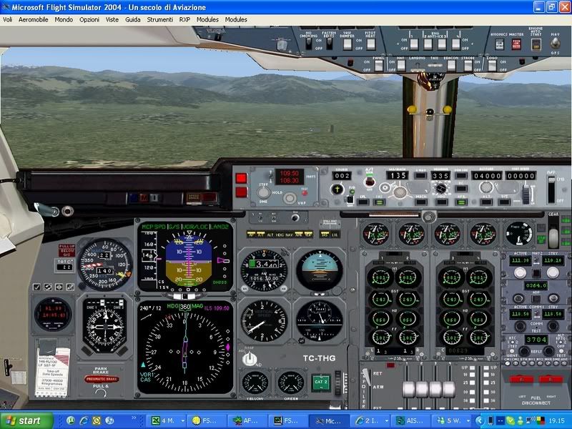Toggle the Panel lights switch
Screen dimensions: 572x429
(x=379, y=65)
